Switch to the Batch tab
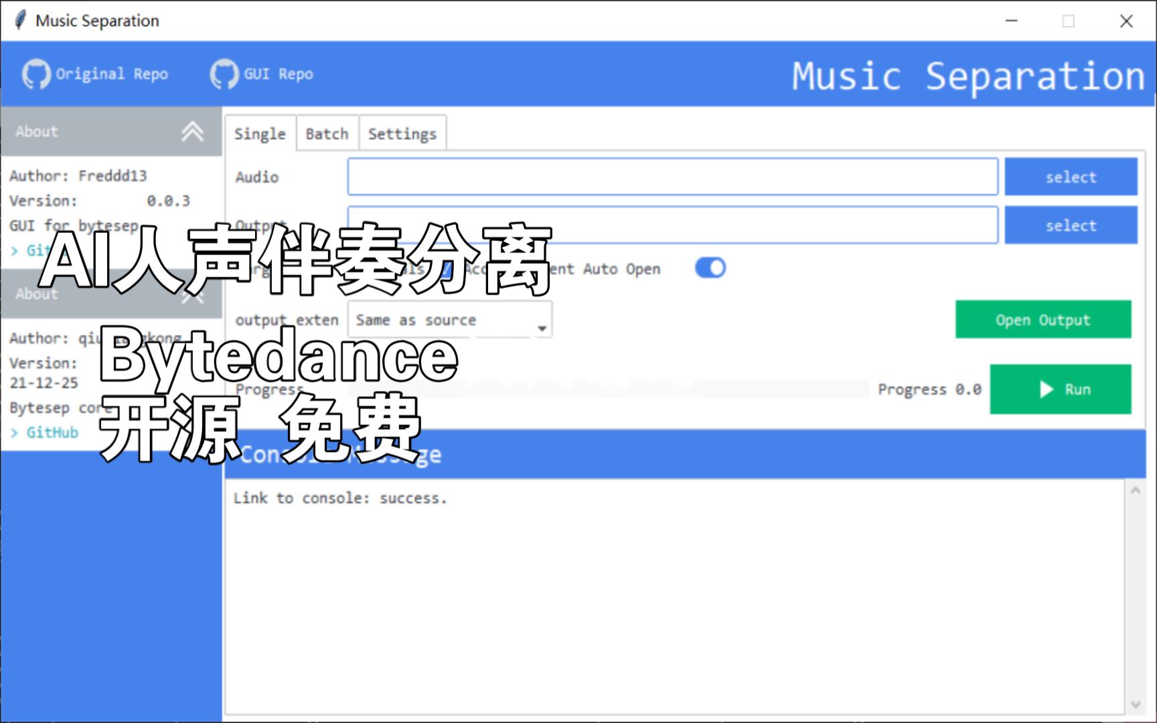The image size is (1157, 723). [327, 134]
